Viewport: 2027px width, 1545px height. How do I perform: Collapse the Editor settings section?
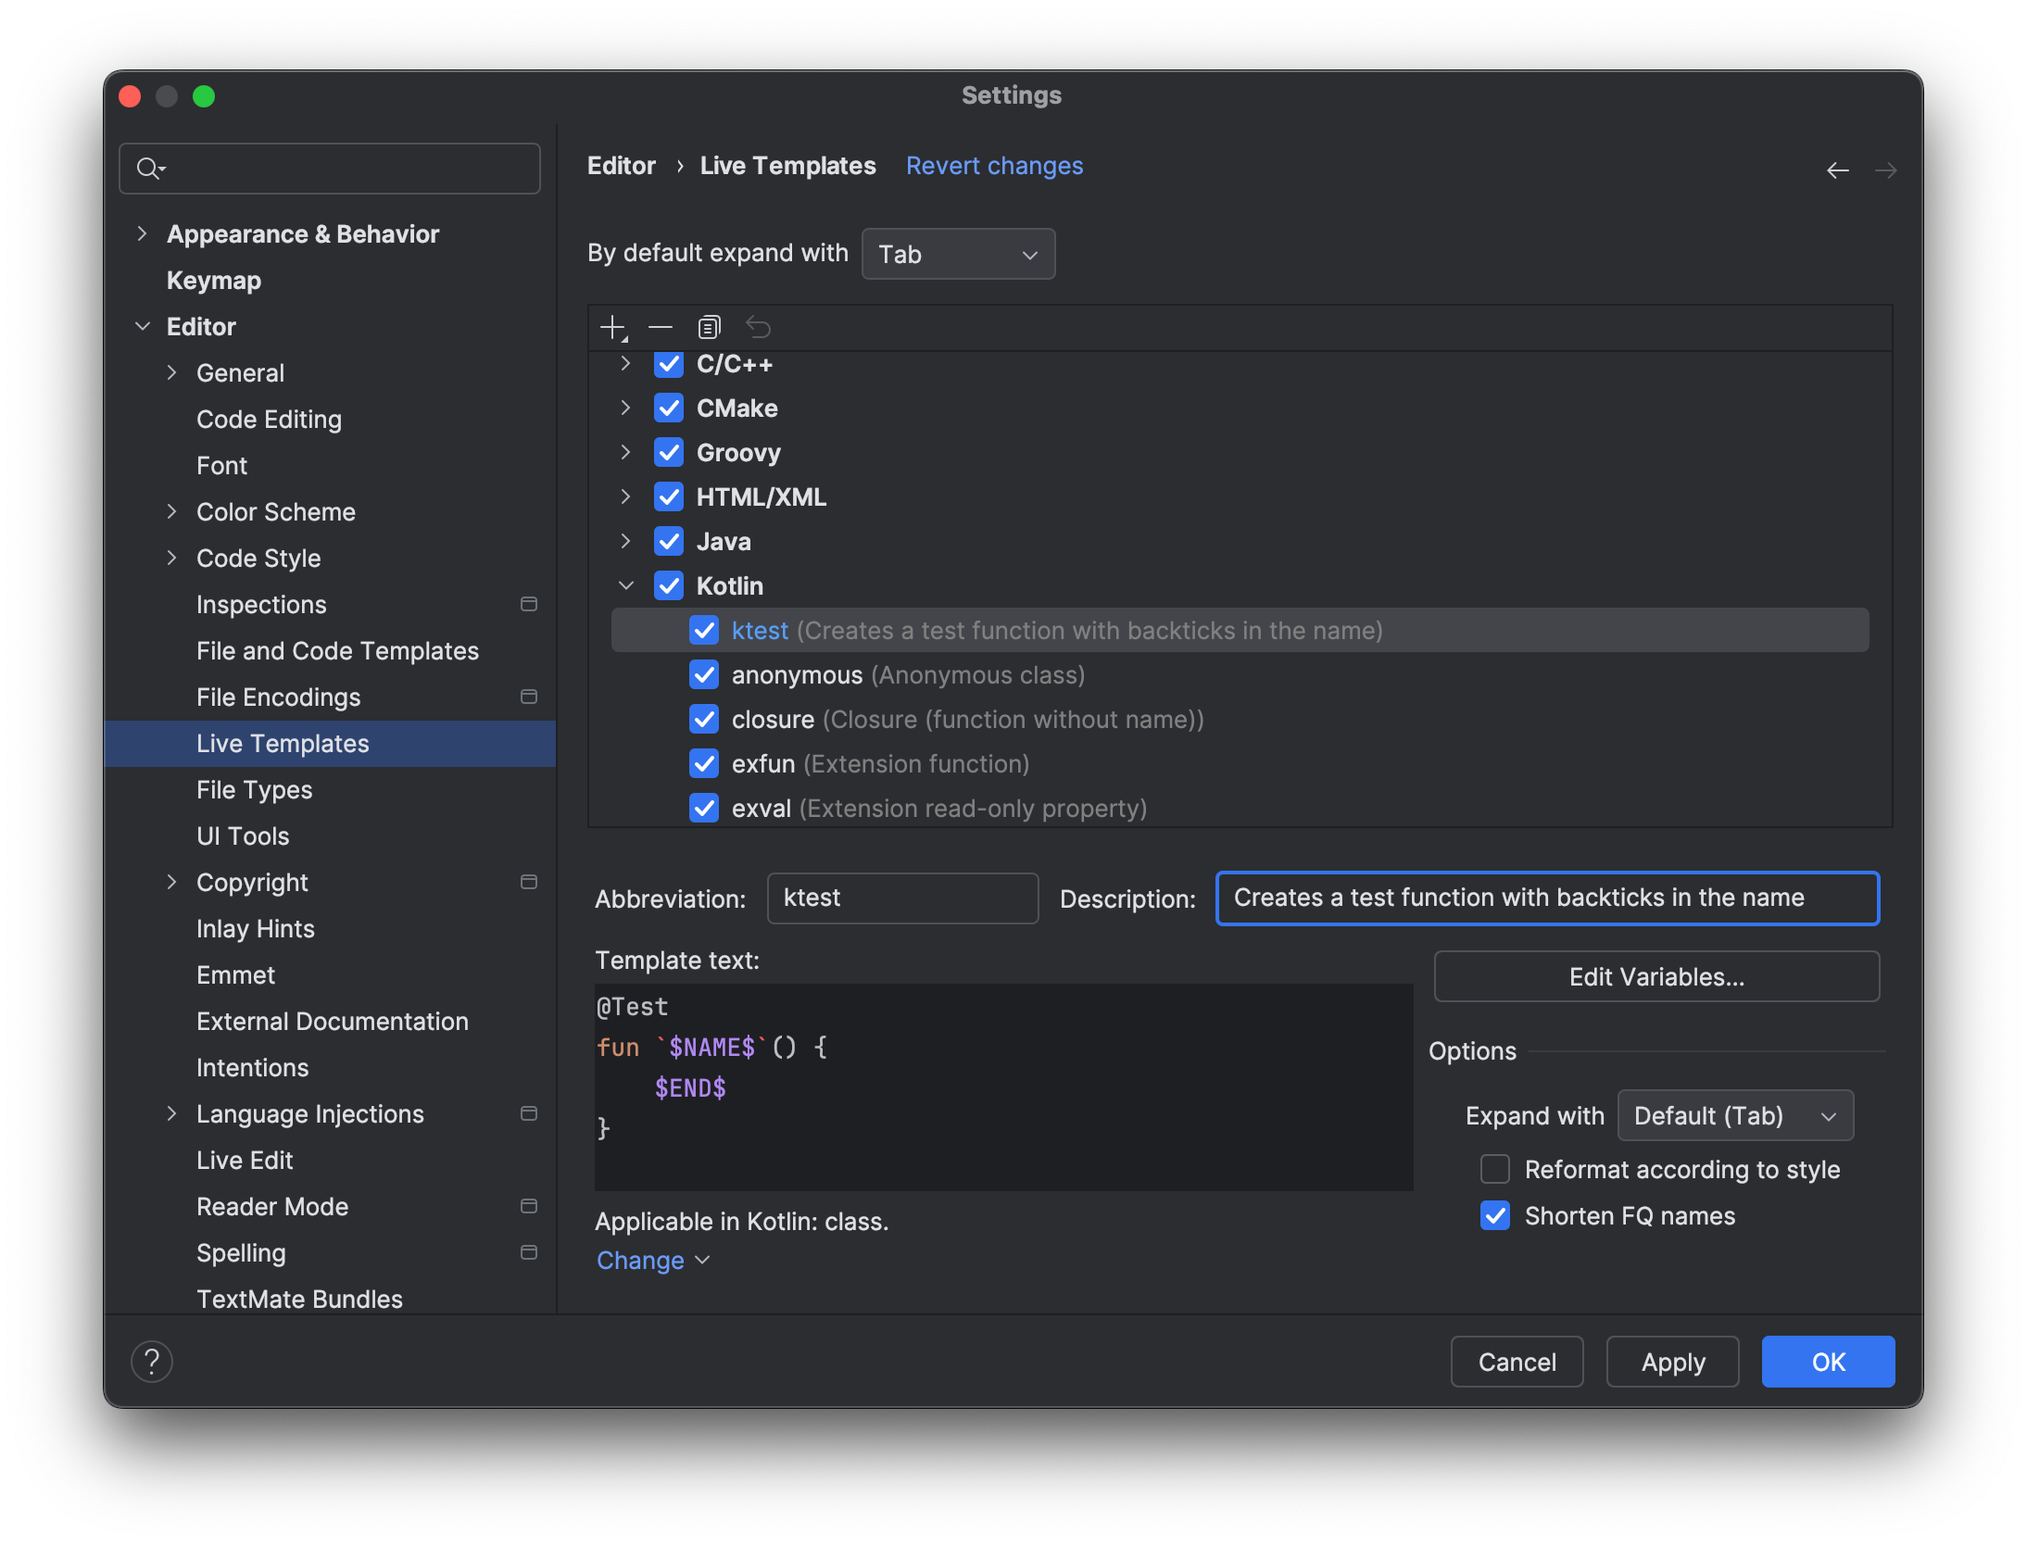142,326
